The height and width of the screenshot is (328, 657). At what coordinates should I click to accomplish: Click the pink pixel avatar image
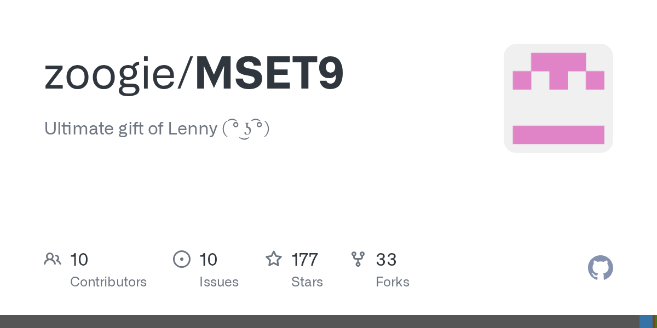click(x=558, y=98)
